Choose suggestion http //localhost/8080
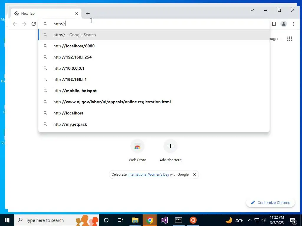302x226 pixels. [x=154, y=46]
